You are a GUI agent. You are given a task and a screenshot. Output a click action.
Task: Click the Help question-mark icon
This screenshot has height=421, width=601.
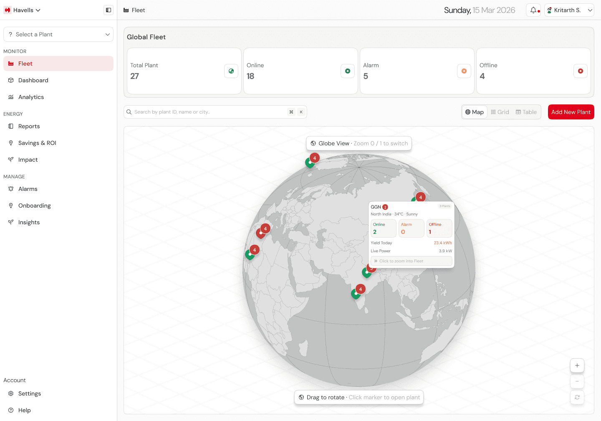coord(11,410)
